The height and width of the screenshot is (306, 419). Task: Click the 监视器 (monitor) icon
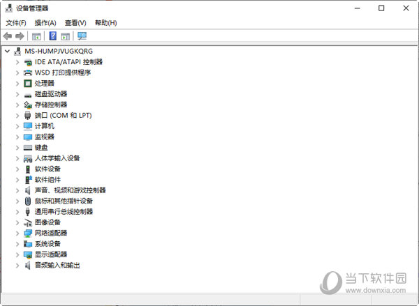click(x=28, y=137)
